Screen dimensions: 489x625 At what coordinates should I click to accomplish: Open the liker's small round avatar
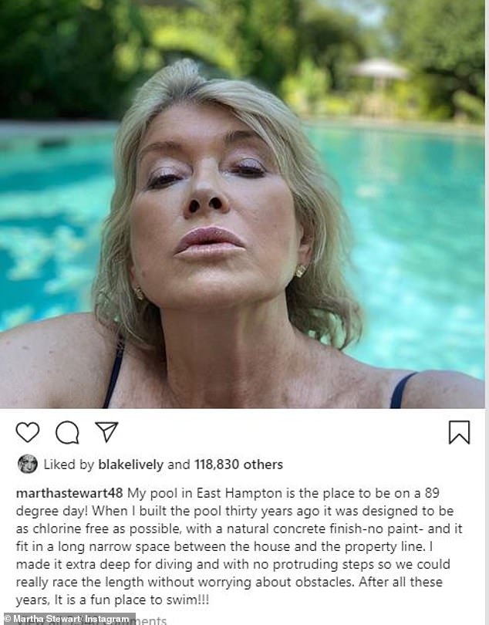click(28, 465)
